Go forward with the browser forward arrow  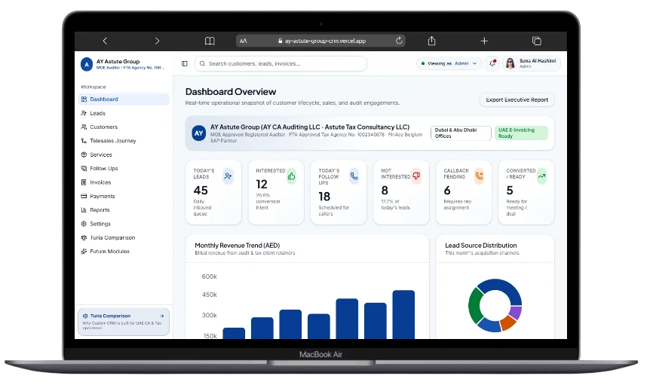(157, 41)
